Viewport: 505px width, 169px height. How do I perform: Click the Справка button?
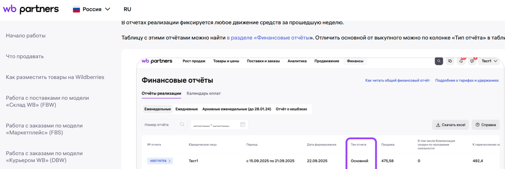[x=486, y=125]
